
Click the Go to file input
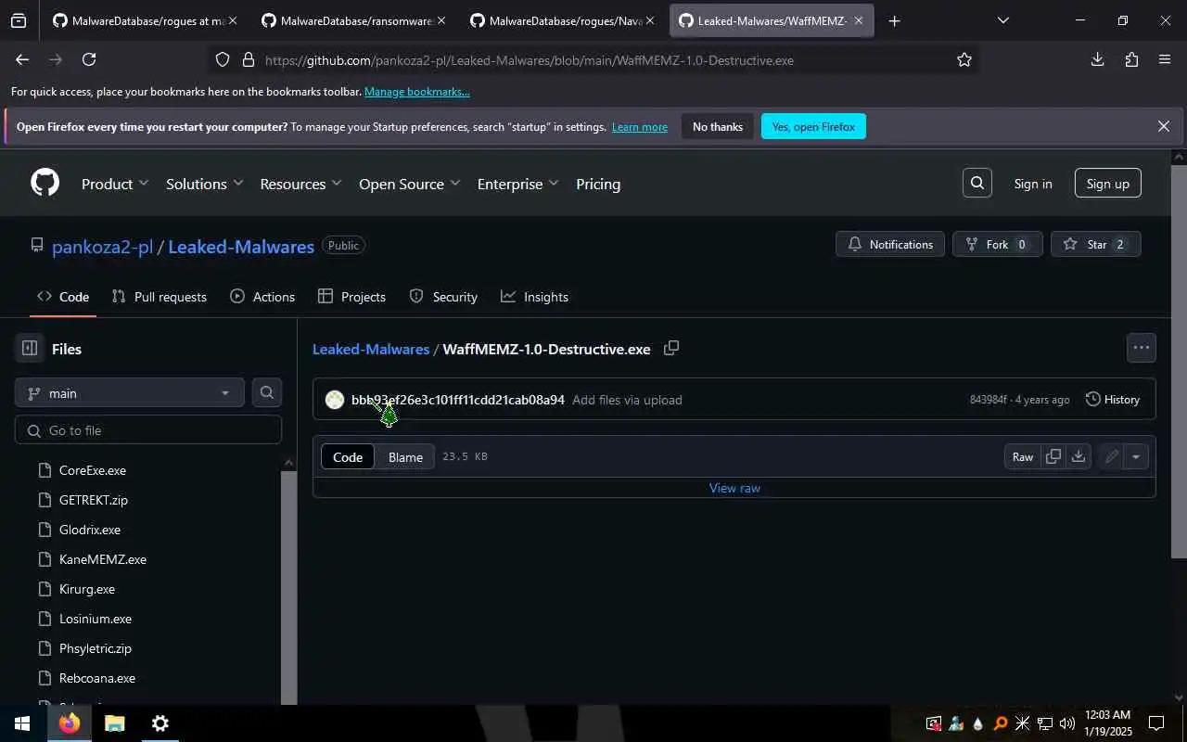[x=148, y=429]
